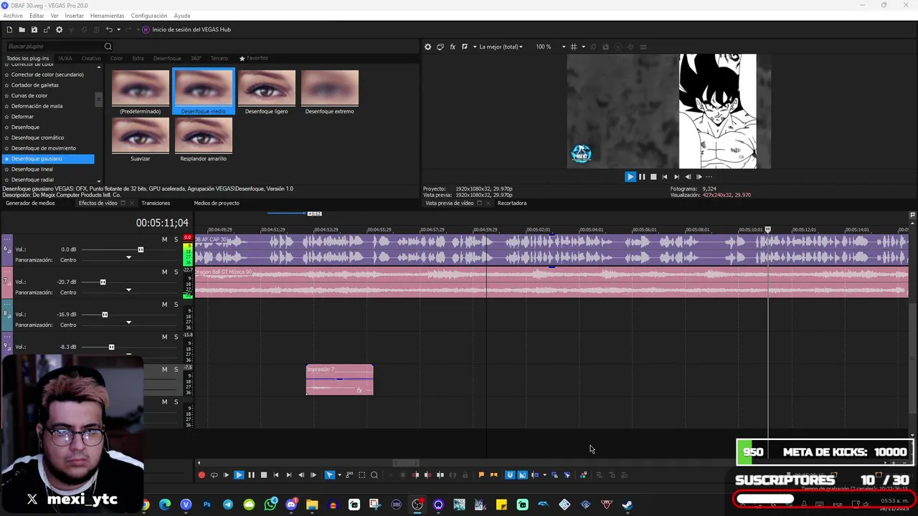Screen dimensions: 918x516
Task: Select Desenfoque gaussiano in plugin list
Action: click(x=49, y=158)
